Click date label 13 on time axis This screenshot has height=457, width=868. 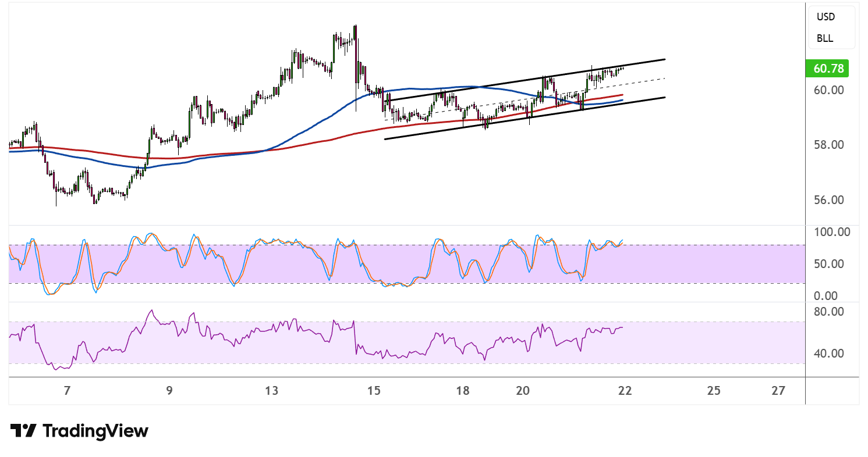click(x=271, y=391)
